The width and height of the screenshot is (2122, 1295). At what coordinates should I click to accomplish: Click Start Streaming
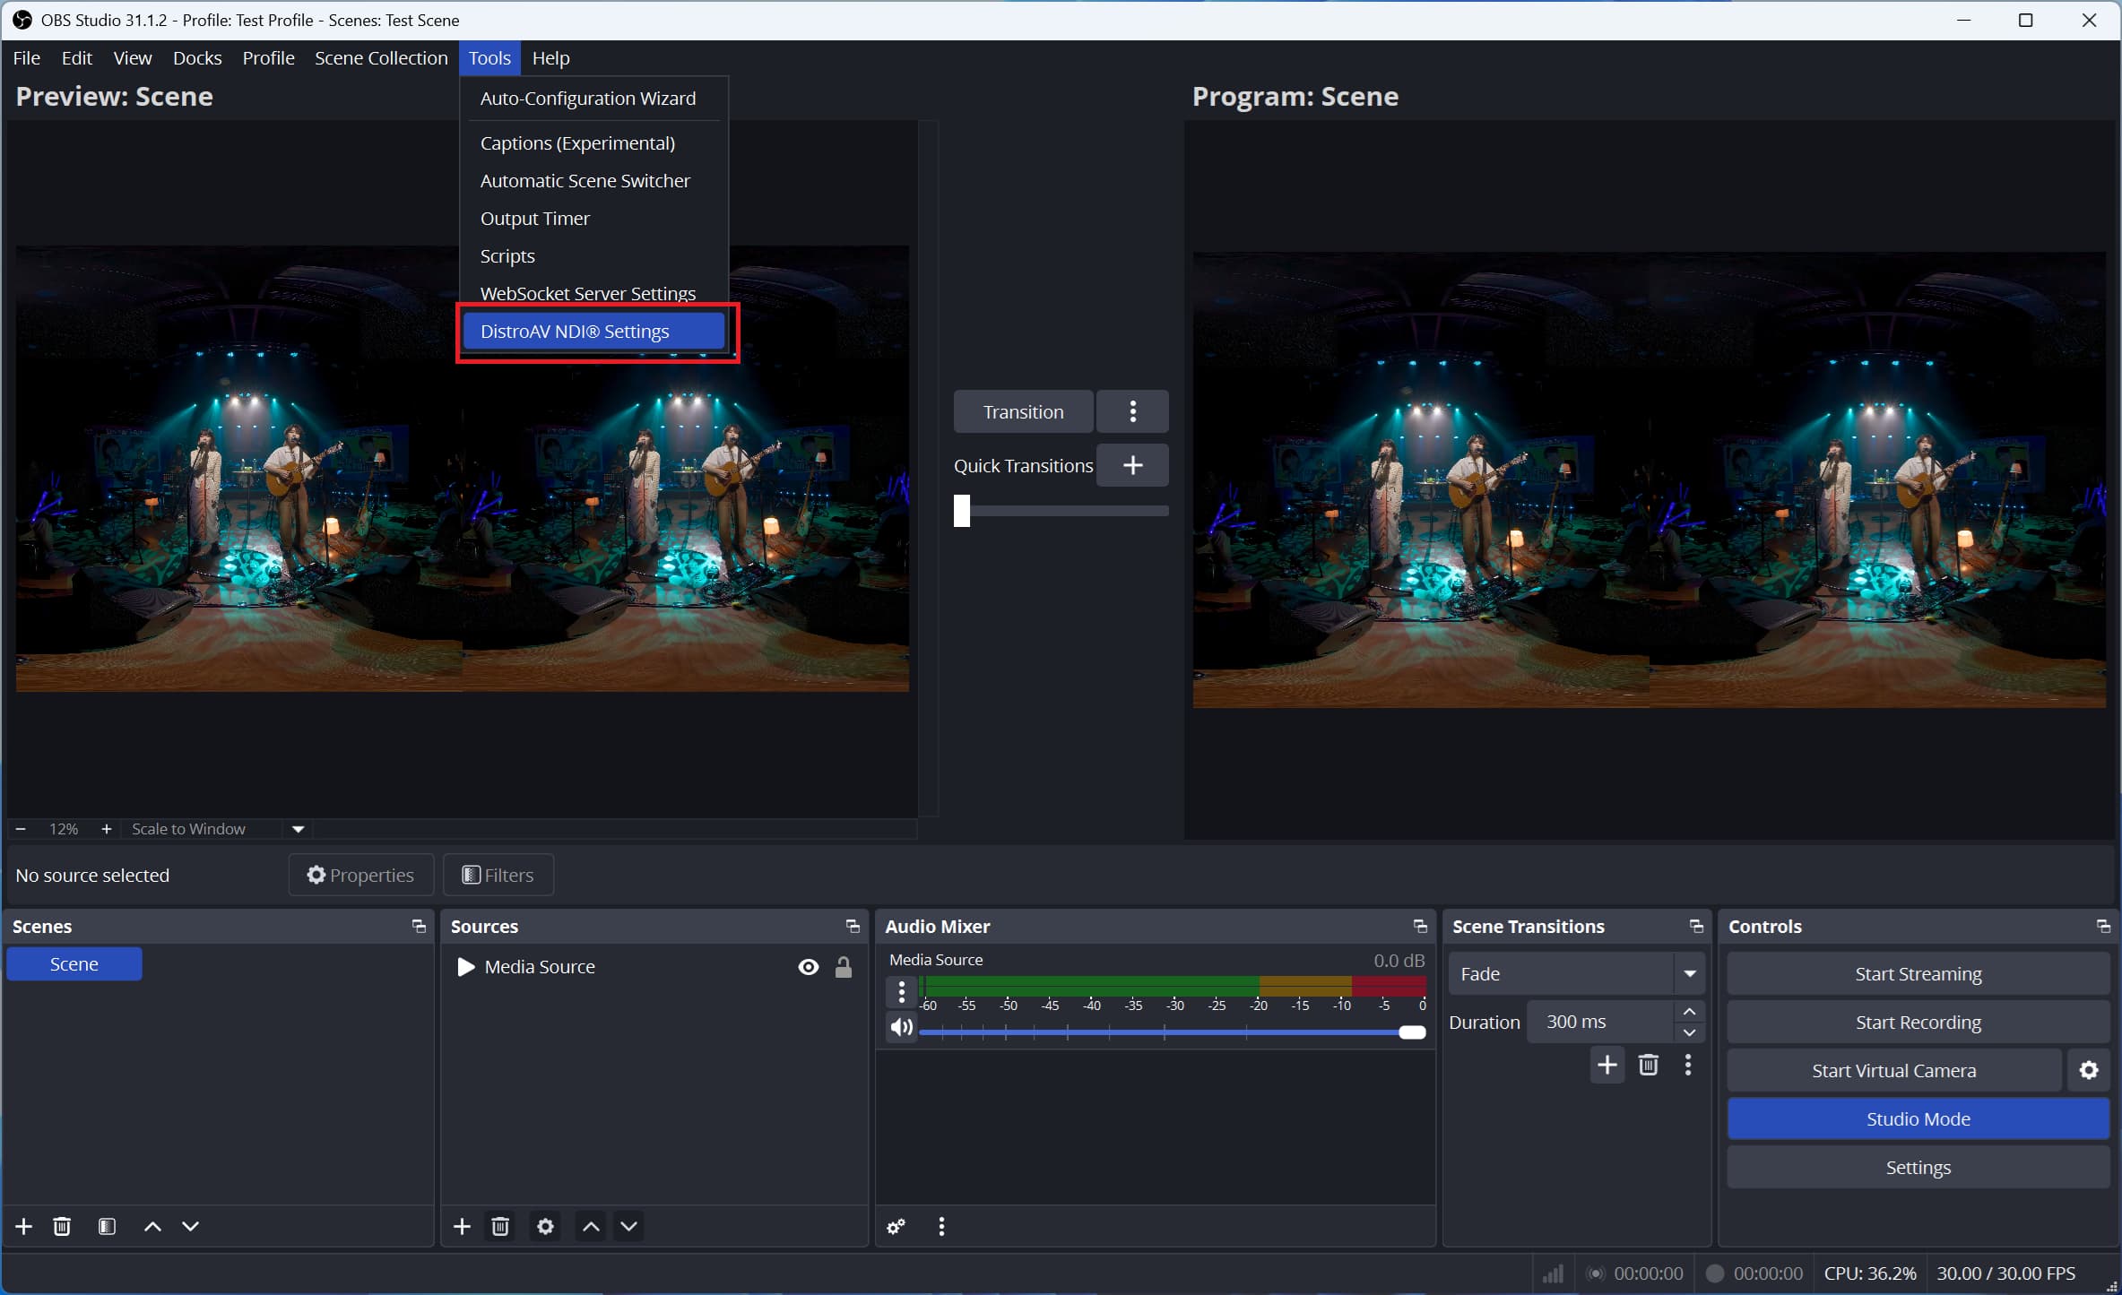[x=1918, y=973]
